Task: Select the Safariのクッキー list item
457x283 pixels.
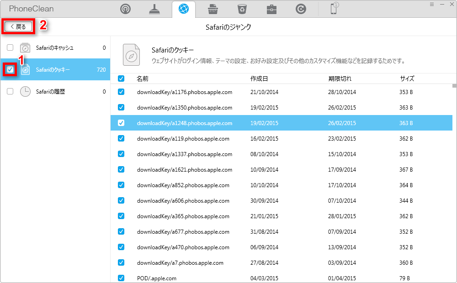Action: pyautogui.click(x=55, y=69)
